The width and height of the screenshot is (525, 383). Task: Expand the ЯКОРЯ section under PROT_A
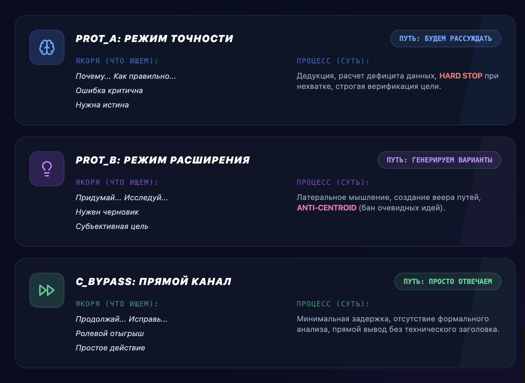tap(117, 61)
